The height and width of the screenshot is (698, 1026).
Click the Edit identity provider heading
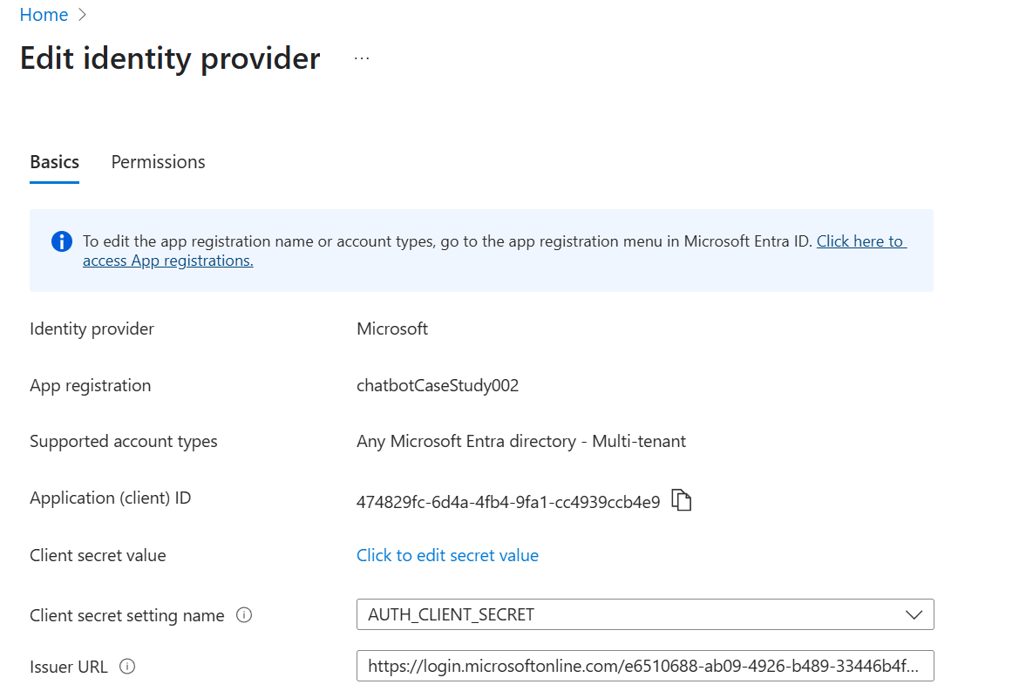[169, 58]
